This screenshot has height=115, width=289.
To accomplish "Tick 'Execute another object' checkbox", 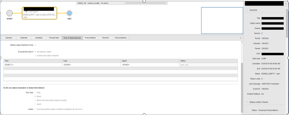I will pyautogui.click(x=35, y=109).
